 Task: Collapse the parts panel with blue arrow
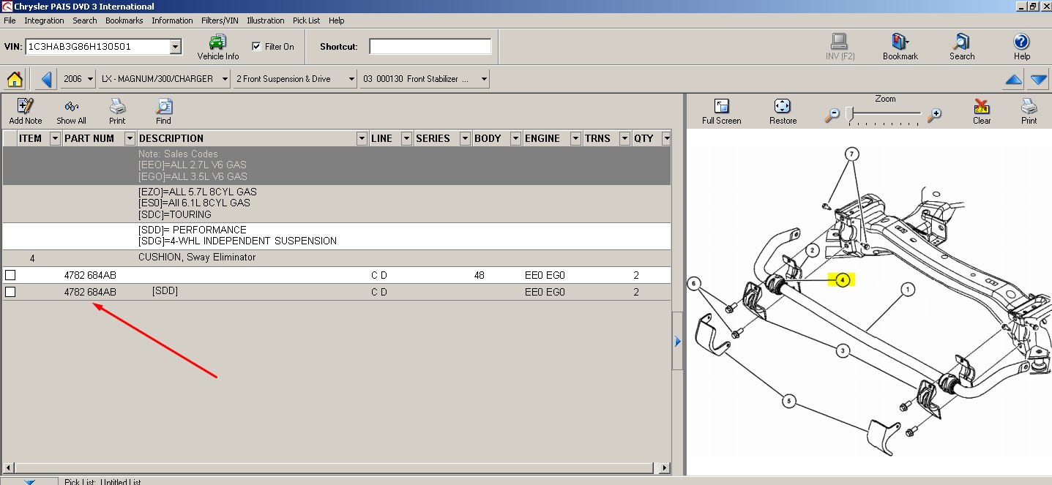(677, 341)
